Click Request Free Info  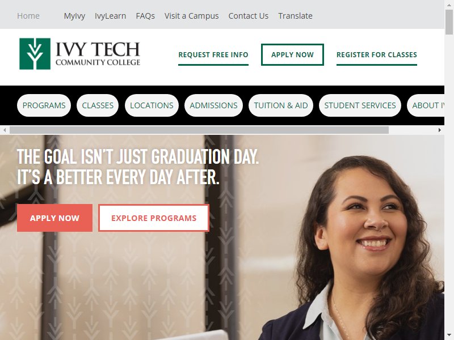coord(213,55)
